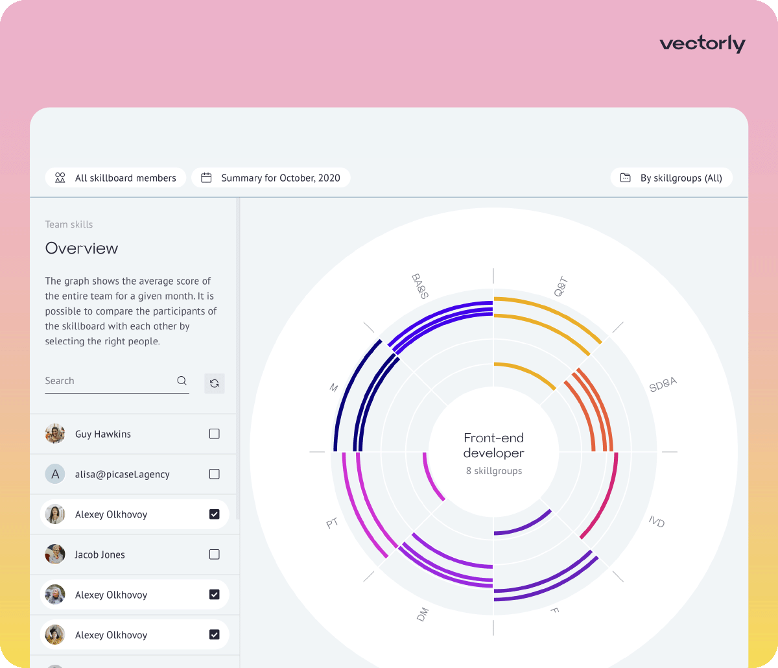
Task: Click the magnifier icon in Search field
Action: coord(182,381)
